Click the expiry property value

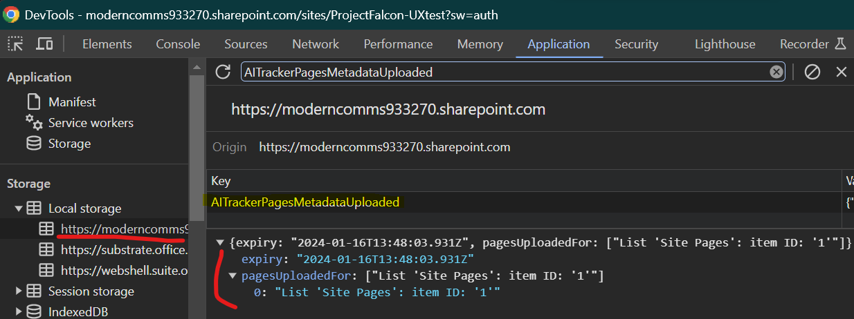tap(385, 259)
